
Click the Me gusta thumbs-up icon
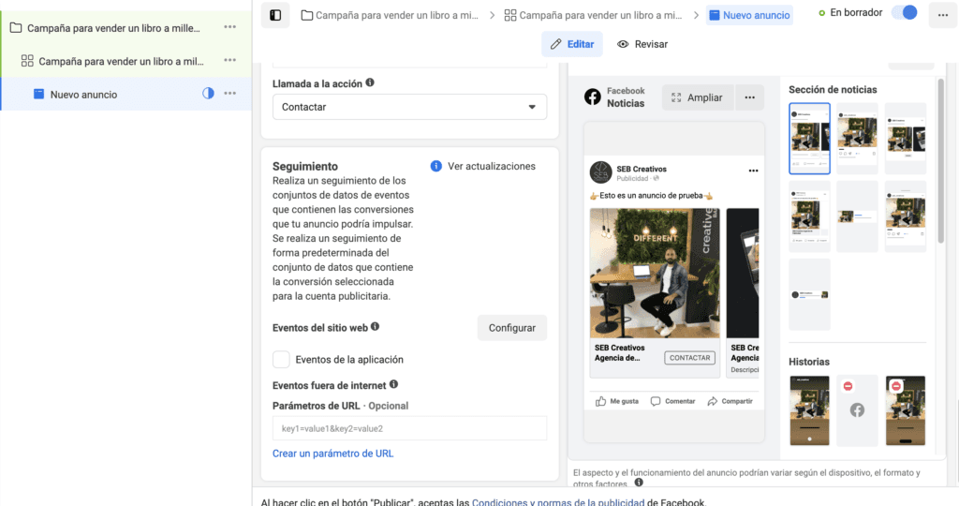point(600,401)
